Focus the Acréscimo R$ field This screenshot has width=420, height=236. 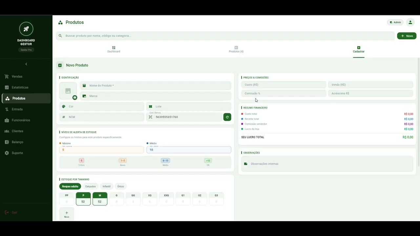[371, 93]
